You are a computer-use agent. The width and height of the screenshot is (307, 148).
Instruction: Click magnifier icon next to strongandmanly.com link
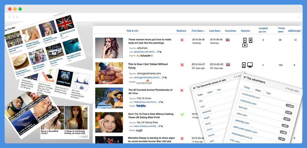[x=166, y=77]
